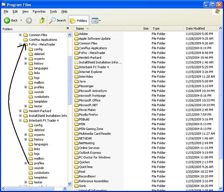Expand Hewlett-Packard in folder tree
Image resolution: width=224 pixels, height=192 pixels.
coord(20,111)
